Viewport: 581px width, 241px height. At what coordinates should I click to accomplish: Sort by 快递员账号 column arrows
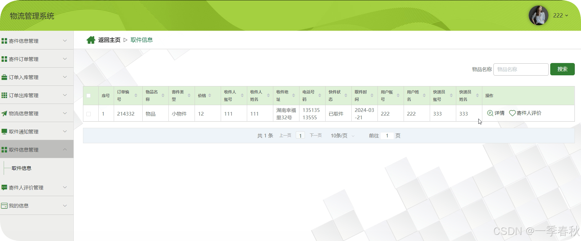(x=451, y=96)
